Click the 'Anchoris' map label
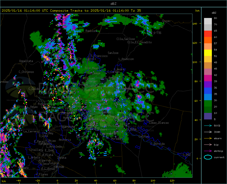 coord(65,140)
